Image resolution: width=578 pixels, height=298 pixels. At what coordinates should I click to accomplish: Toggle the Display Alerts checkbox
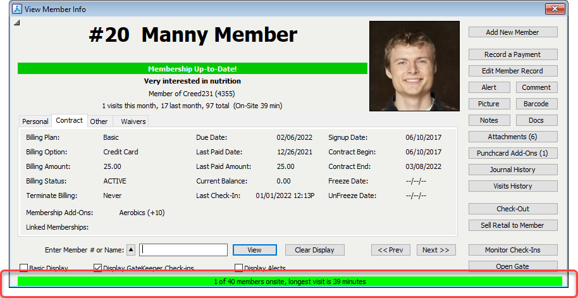239,268
